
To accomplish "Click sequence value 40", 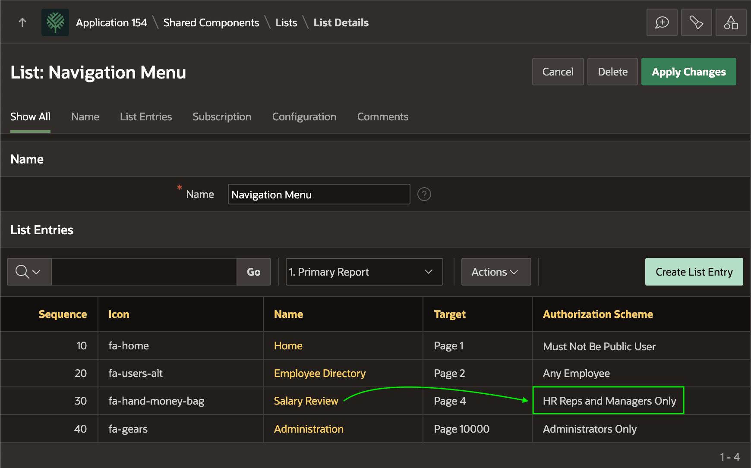I will (81, 429).
